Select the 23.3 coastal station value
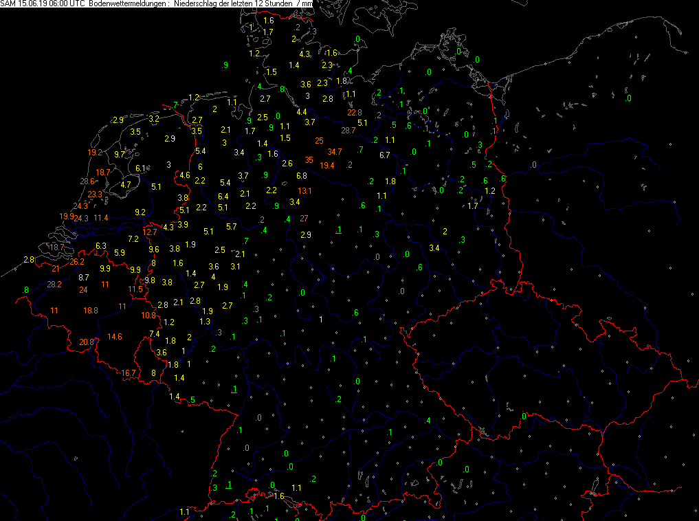Image resolution: width=699 pixels, height=521 pixels. coord(95,195)
